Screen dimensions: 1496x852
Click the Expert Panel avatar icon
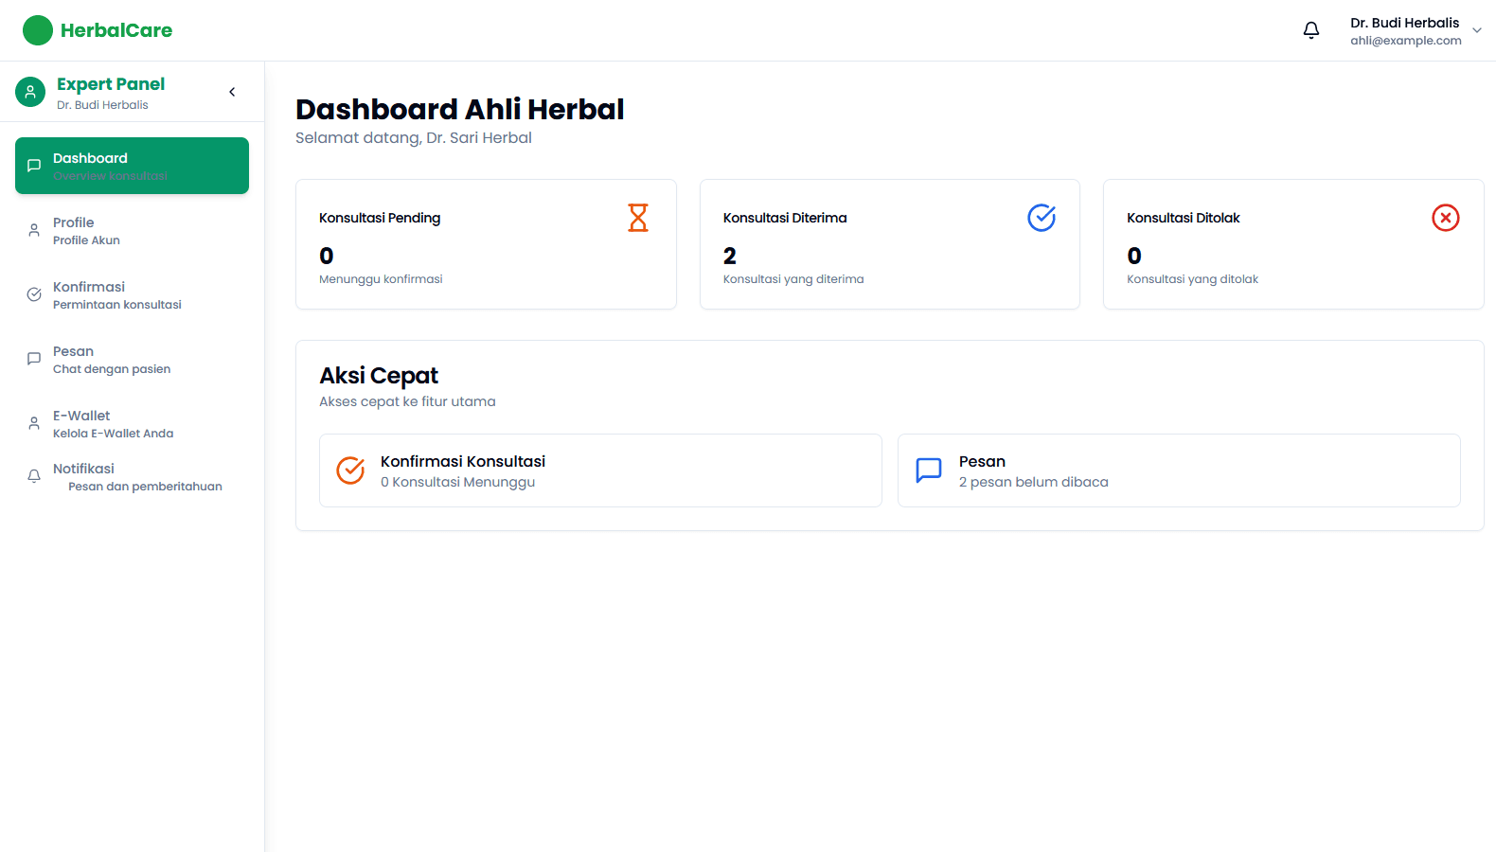30,92
